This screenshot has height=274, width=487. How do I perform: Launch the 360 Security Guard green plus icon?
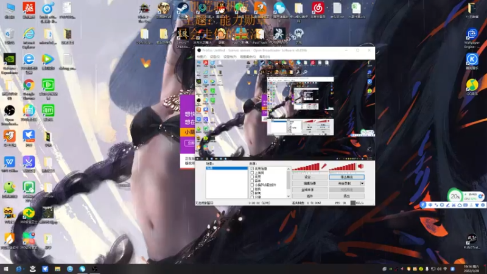click(x=29, y=215)
